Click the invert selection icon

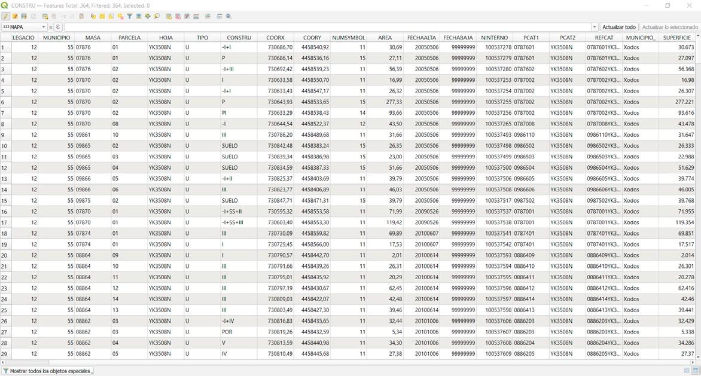click(111, 16)
